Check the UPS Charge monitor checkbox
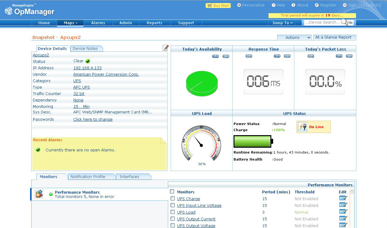 (x=172, y=199)
